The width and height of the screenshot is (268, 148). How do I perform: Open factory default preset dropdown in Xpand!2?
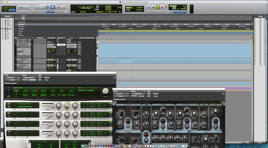coord(29,78)
